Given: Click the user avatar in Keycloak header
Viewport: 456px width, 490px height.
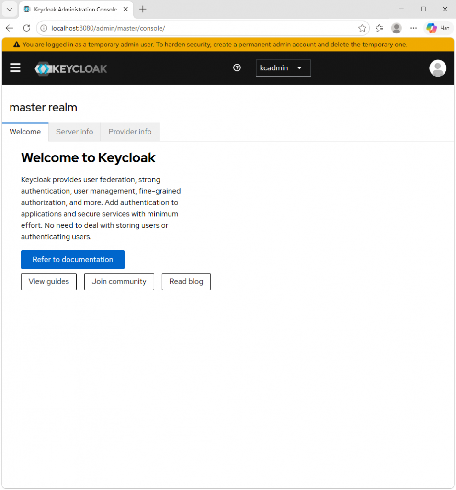Looking at the screenshot, I should pos(437,68).
